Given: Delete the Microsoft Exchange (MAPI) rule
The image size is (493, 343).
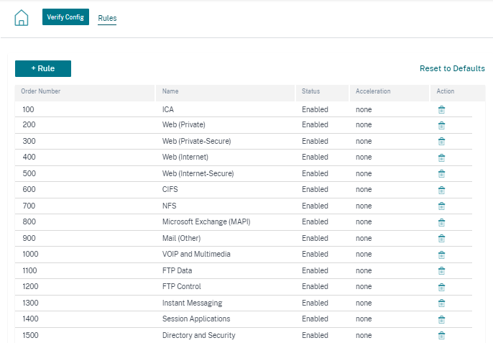Looking at the screenshot, I should [441, 222].
